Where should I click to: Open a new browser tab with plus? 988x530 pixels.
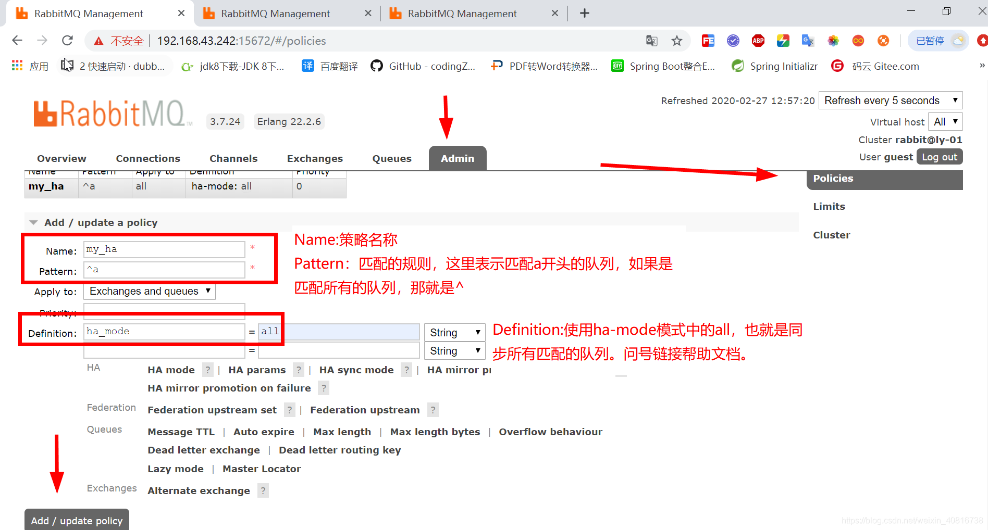click(584, 13)
